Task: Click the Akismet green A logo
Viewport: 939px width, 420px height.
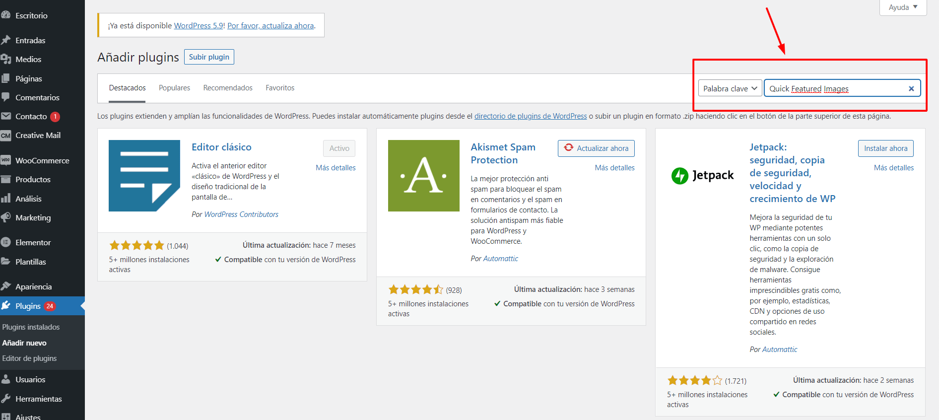Action: [x=424, y=176]
